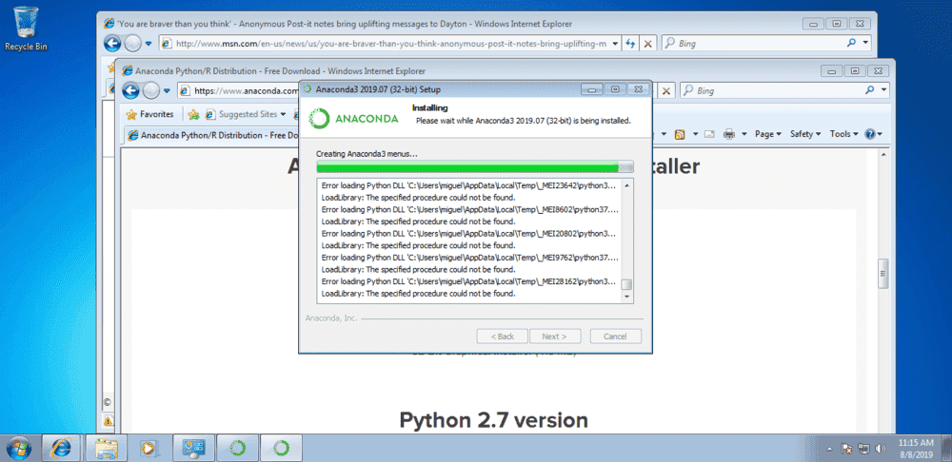Open the Page dropdown menu

(767, 134)
